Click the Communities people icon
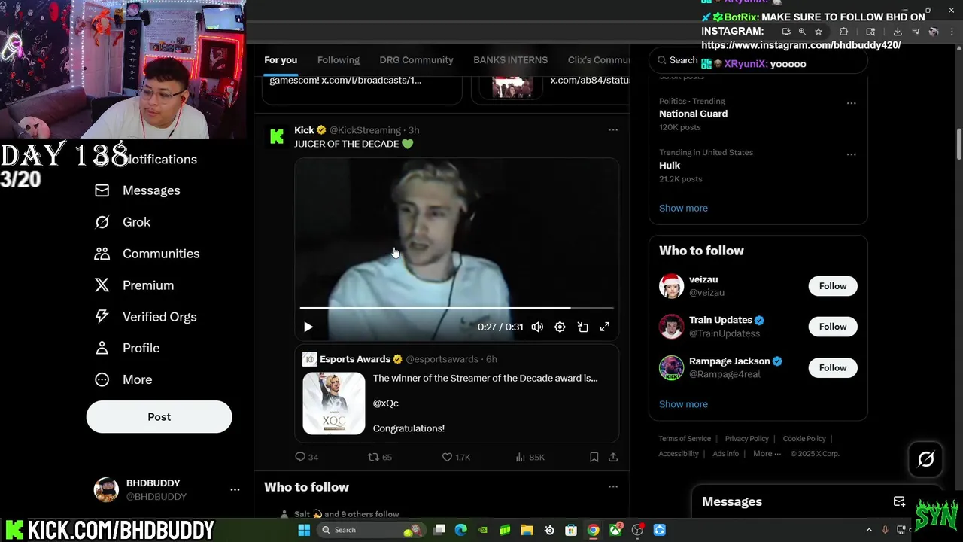The image size is (963, 542). [102, 254]
